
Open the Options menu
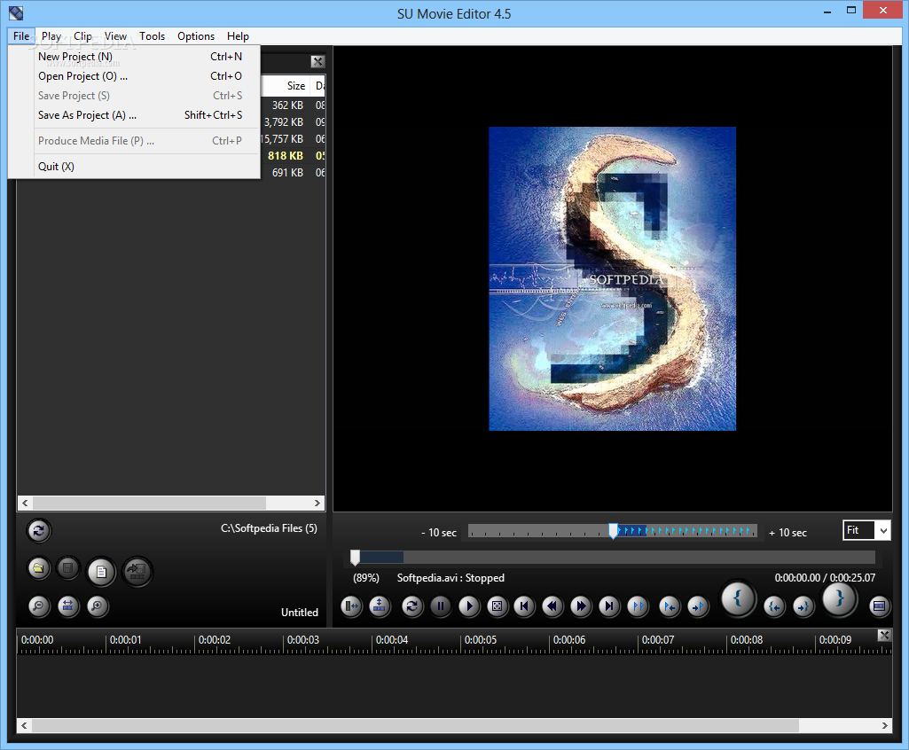[x=196, y=36]
